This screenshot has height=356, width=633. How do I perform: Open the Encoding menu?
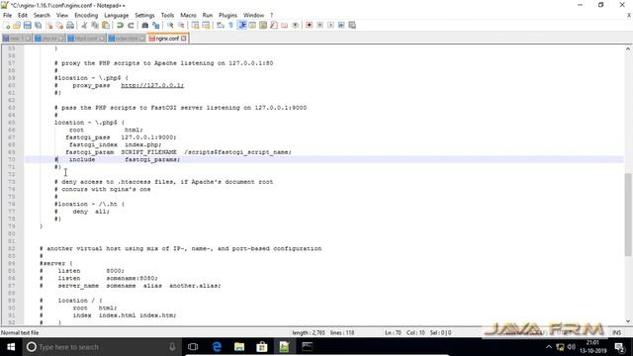[86, 16]
